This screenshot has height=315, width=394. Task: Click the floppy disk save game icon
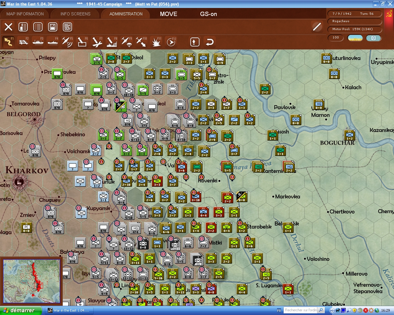(x=53, y=27)
